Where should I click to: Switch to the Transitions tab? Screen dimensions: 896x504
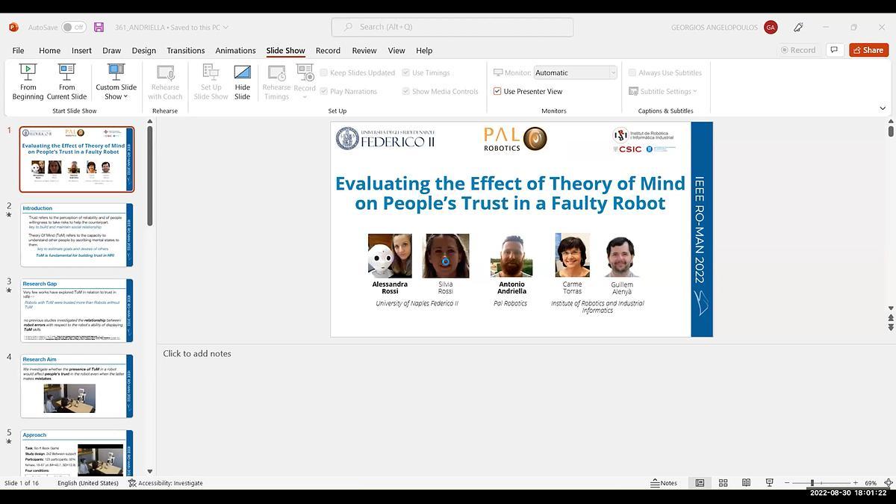(x=185, y=50)
